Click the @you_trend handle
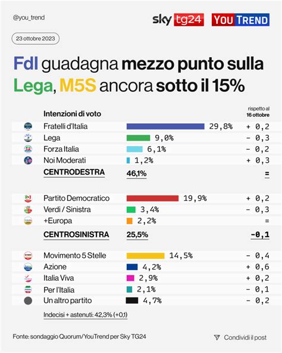Image resolution: width=282 pixels, height=353 pixels. (x=29, y=17)
